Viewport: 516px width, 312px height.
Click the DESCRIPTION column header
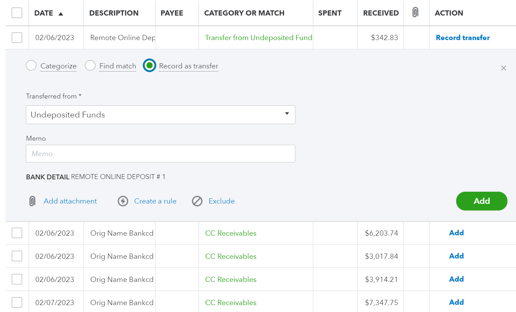114,13
